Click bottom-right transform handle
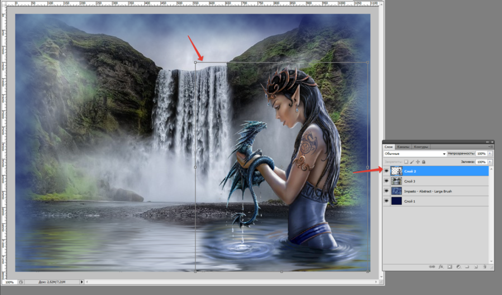The image size is (502, 295). click(367, 272)
